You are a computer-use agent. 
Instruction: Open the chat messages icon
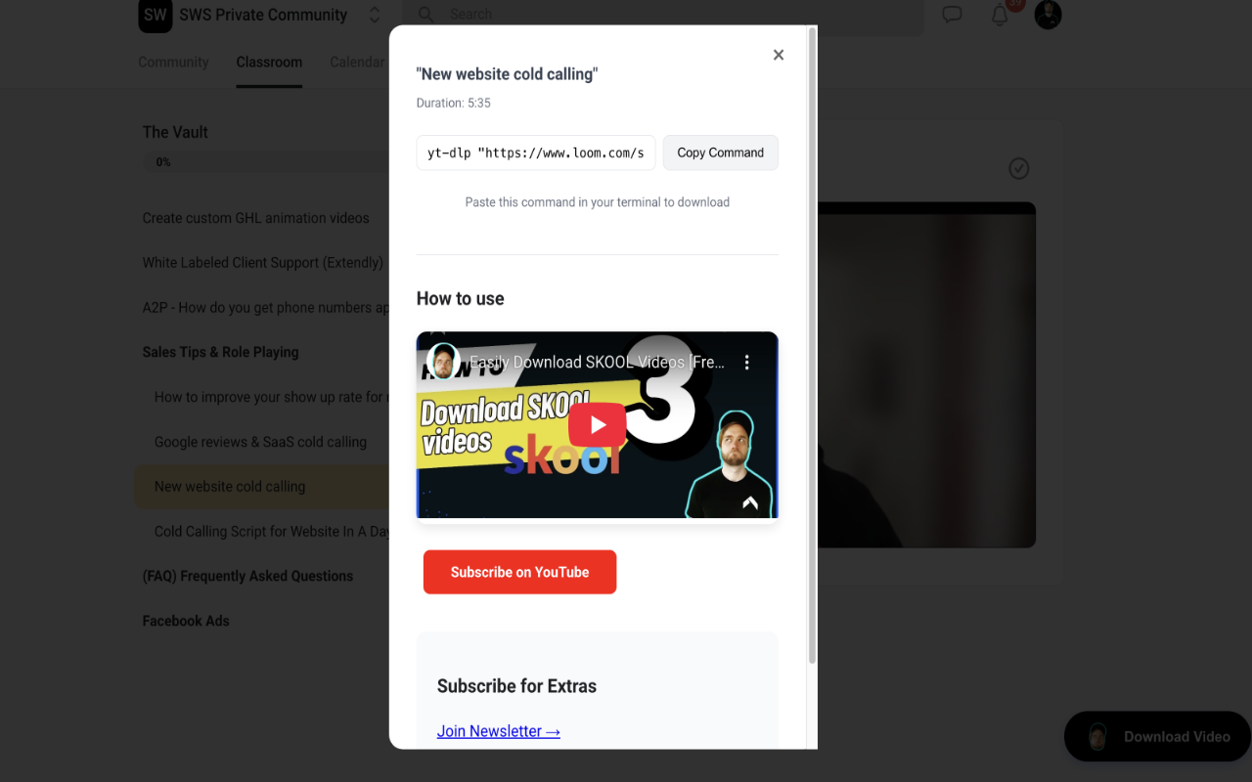pos(952,15)
